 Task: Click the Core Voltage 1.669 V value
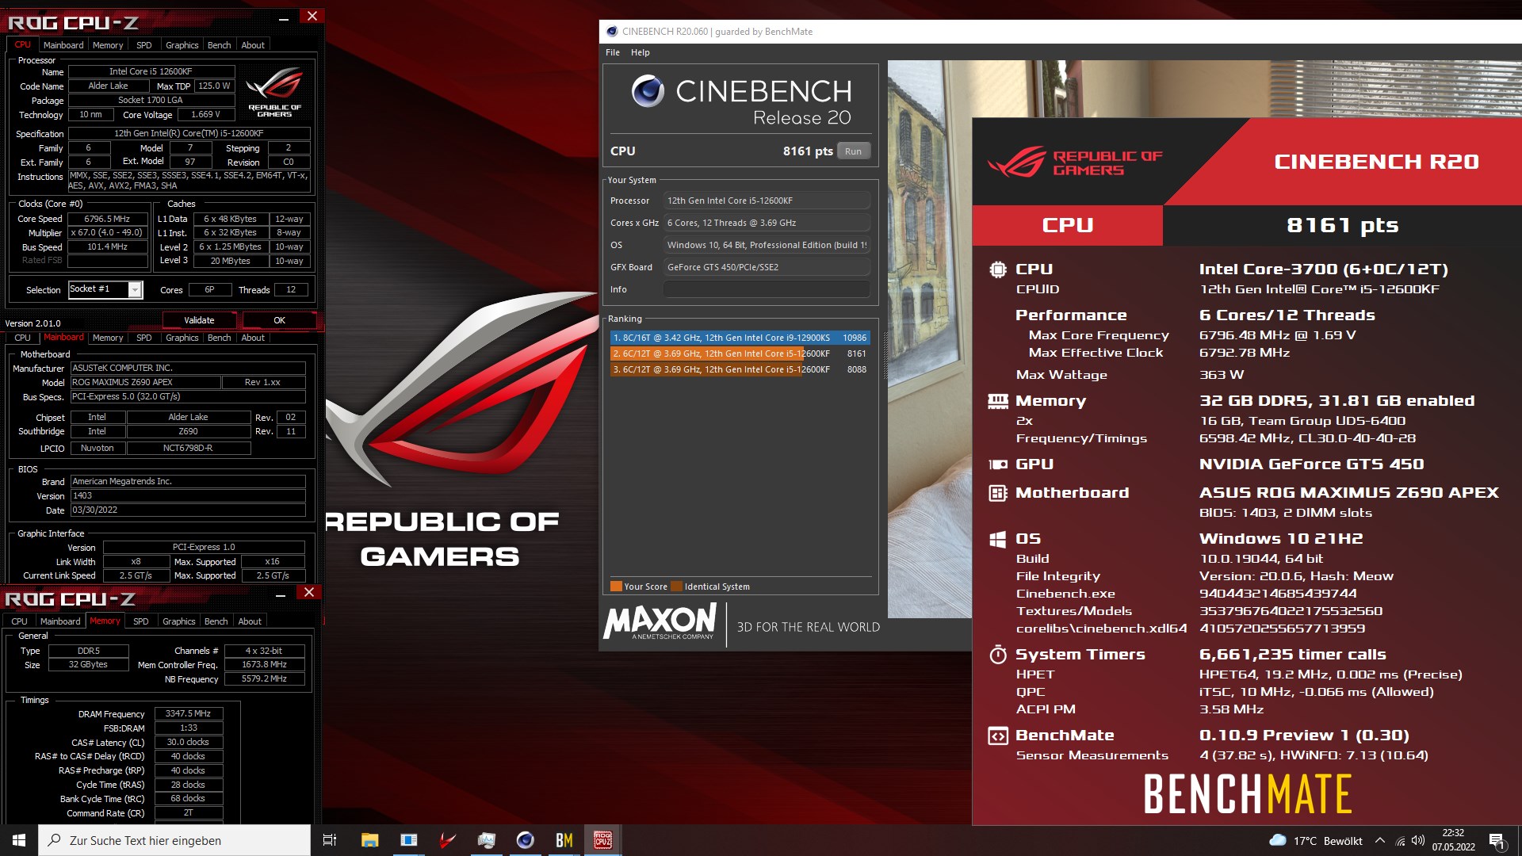[x=205, y=115]
